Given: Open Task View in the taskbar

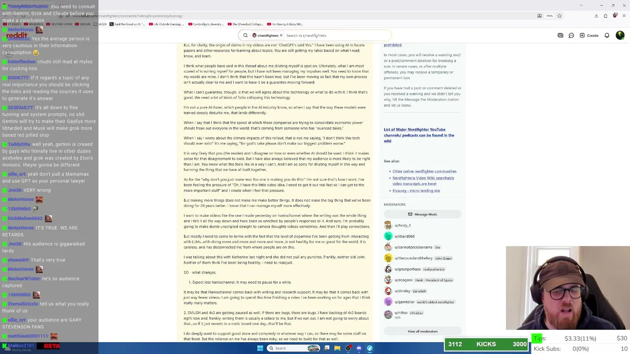Looking at the screenshot, I should click(x=326, y=348).
